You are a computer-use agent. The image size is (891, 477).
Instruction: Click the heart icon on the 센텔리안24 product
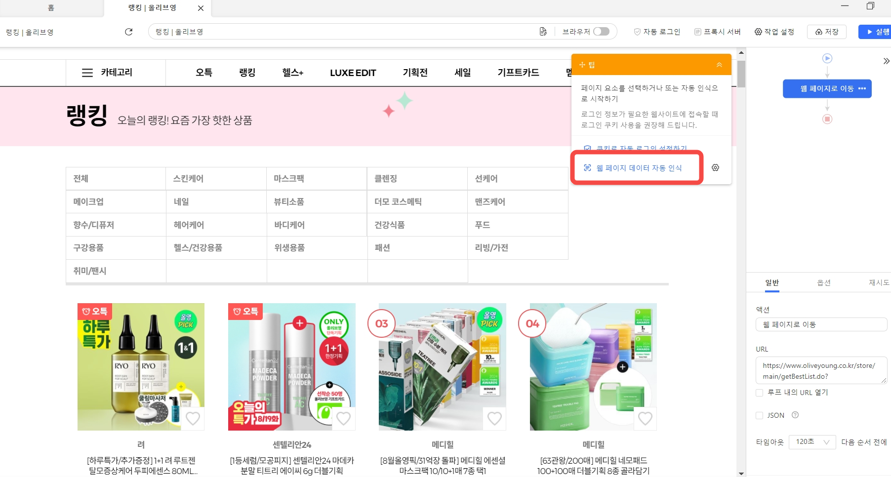343,418
